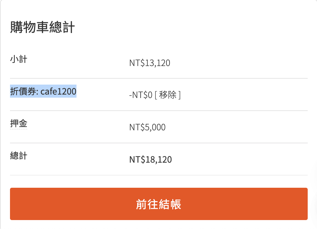Click the bold NT$18,120 total amount

(x=150, y=160)
